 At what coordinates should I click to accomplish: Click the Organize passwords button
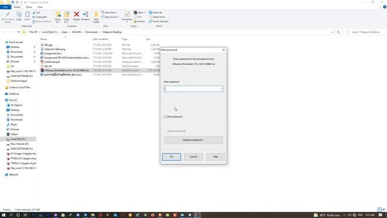point(193,140)
